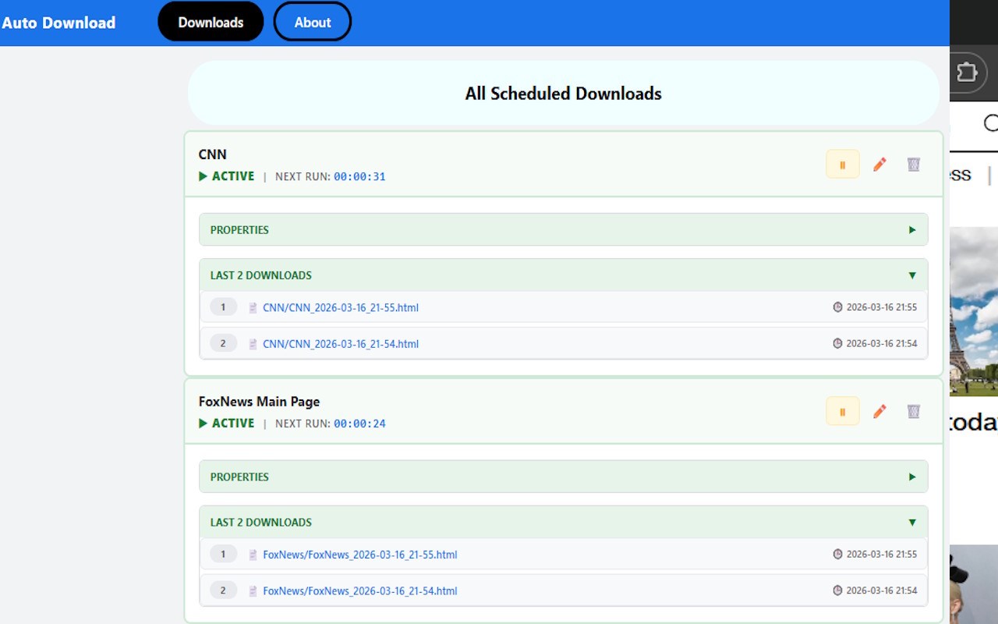Viewport: 998px width, 624px height.
Task: Open CNN/CNN_2026-03-16_21-55.html file link
Action: click(341, 308)
